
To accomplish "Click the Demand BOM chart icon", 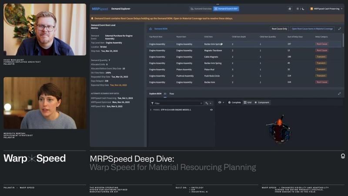I will coord(151,29).
